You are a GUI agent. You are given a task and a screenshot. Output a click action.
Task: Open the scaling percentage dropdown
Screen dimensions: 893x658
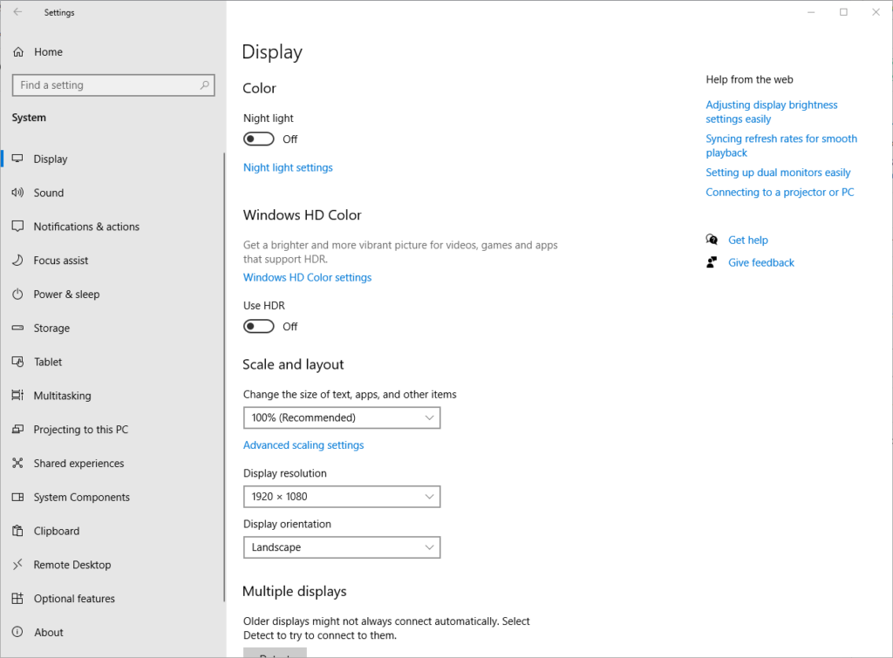point(342,417)
